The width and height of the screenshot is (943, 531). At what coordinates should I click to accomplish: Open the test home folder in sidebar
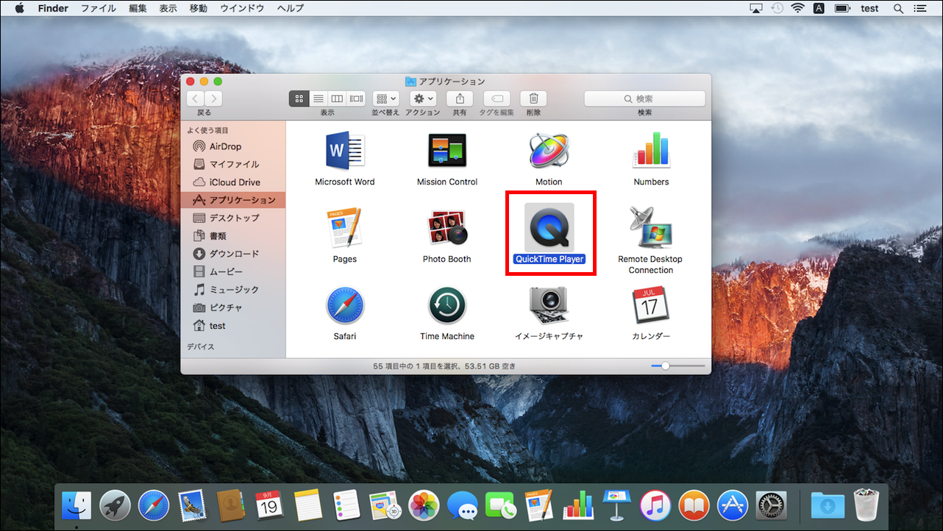pyautogui.click(x=233, y=326)
